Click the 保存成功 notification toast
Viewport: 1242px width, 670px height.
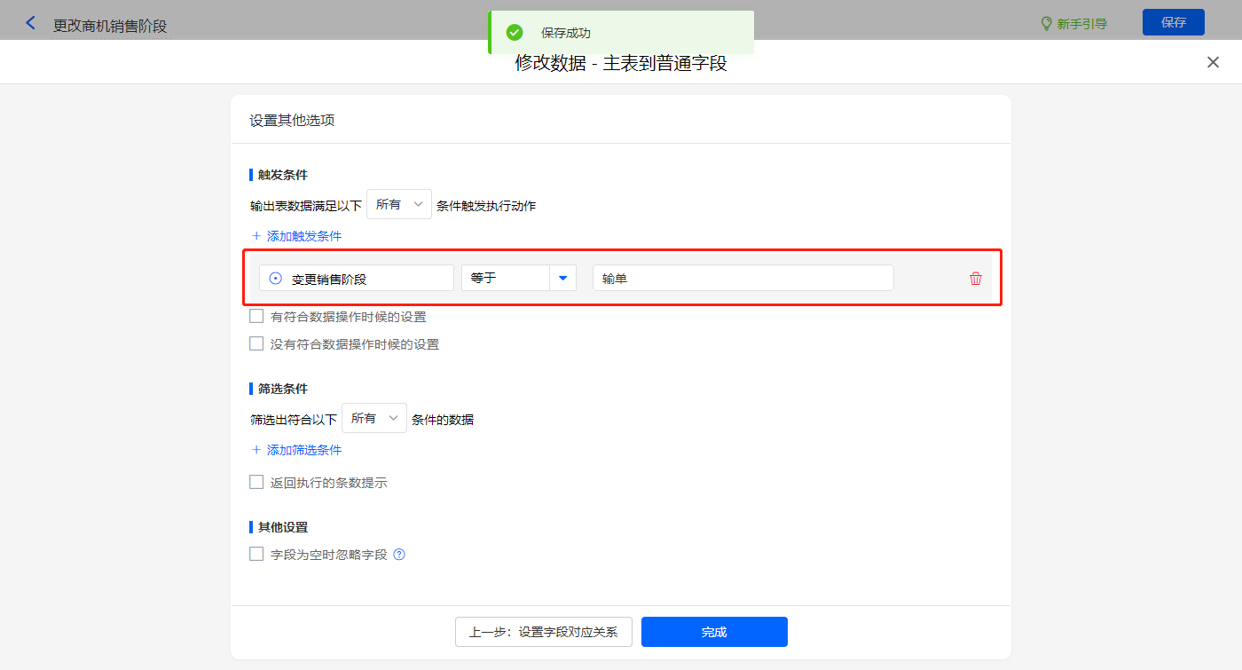(x=621, y=33)
